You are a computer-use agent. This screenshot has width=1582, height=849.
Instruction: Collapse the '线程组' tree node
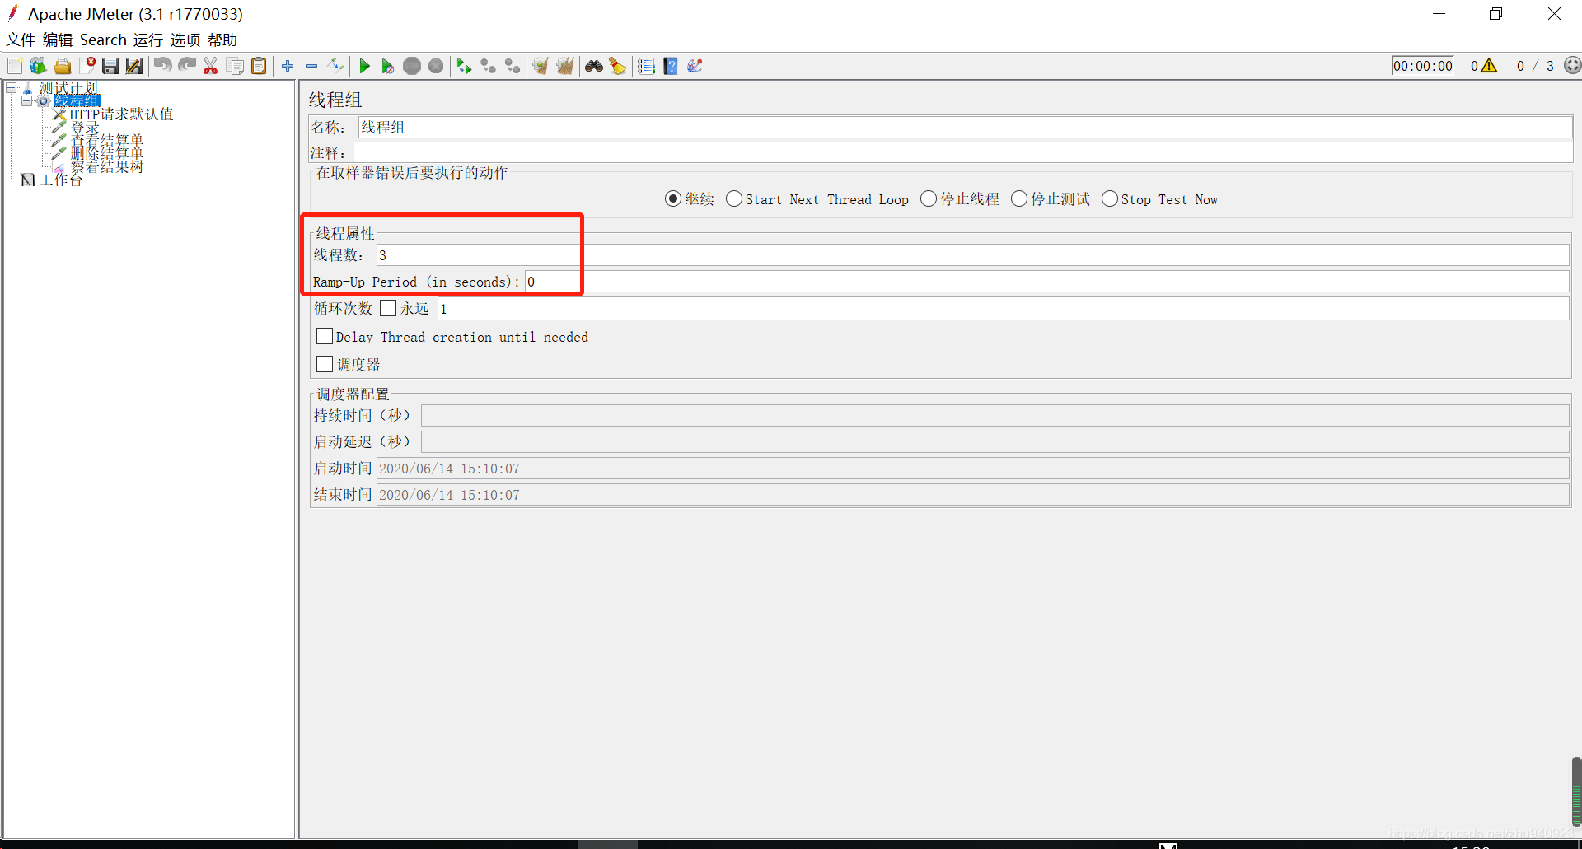tap(26, 100)
